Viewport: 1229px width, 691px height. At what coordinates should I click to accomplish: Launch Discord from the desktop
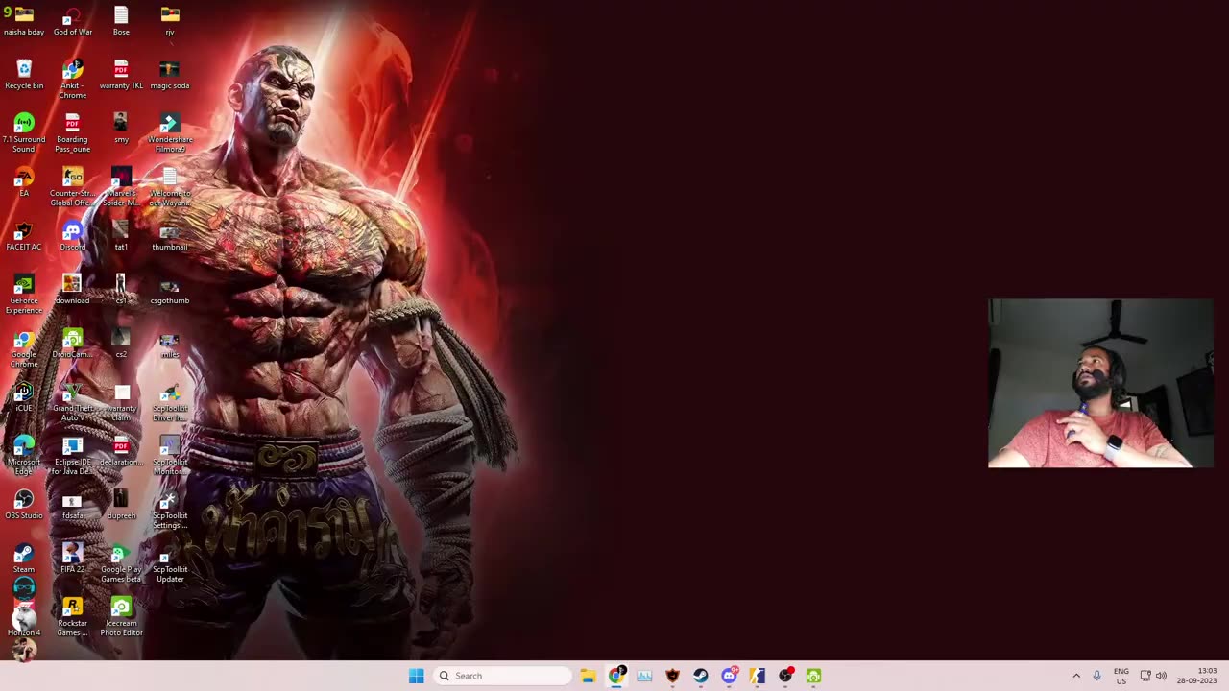pyautogui.click(x=73, y=236)
